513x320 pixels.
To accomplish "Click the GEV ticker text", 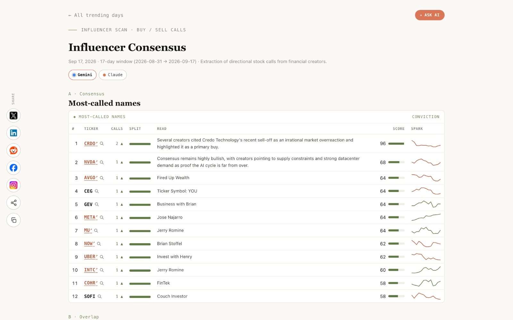I will coord(88,204).
